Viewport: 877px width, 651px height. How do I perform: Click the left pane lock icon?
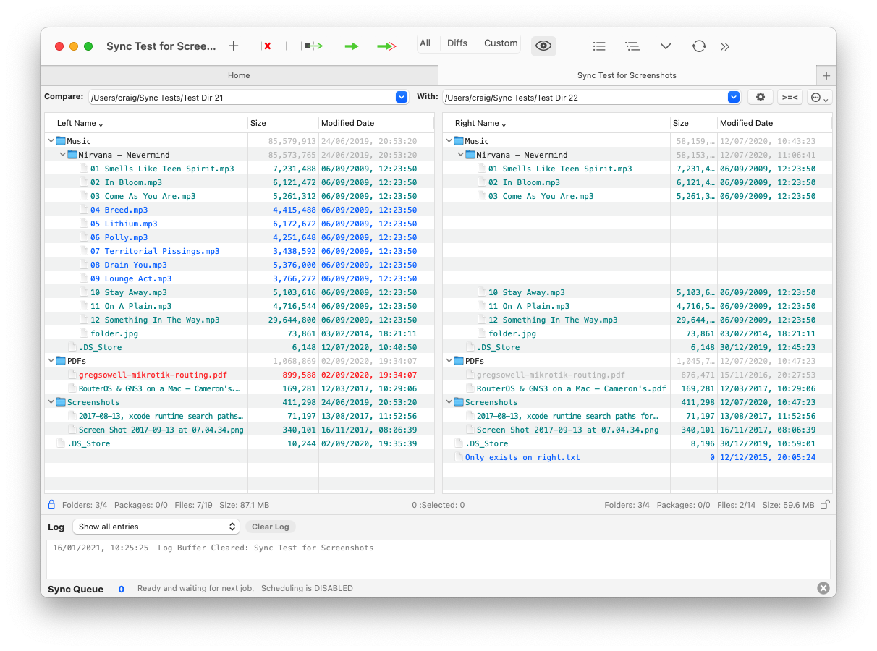(51, 504)
